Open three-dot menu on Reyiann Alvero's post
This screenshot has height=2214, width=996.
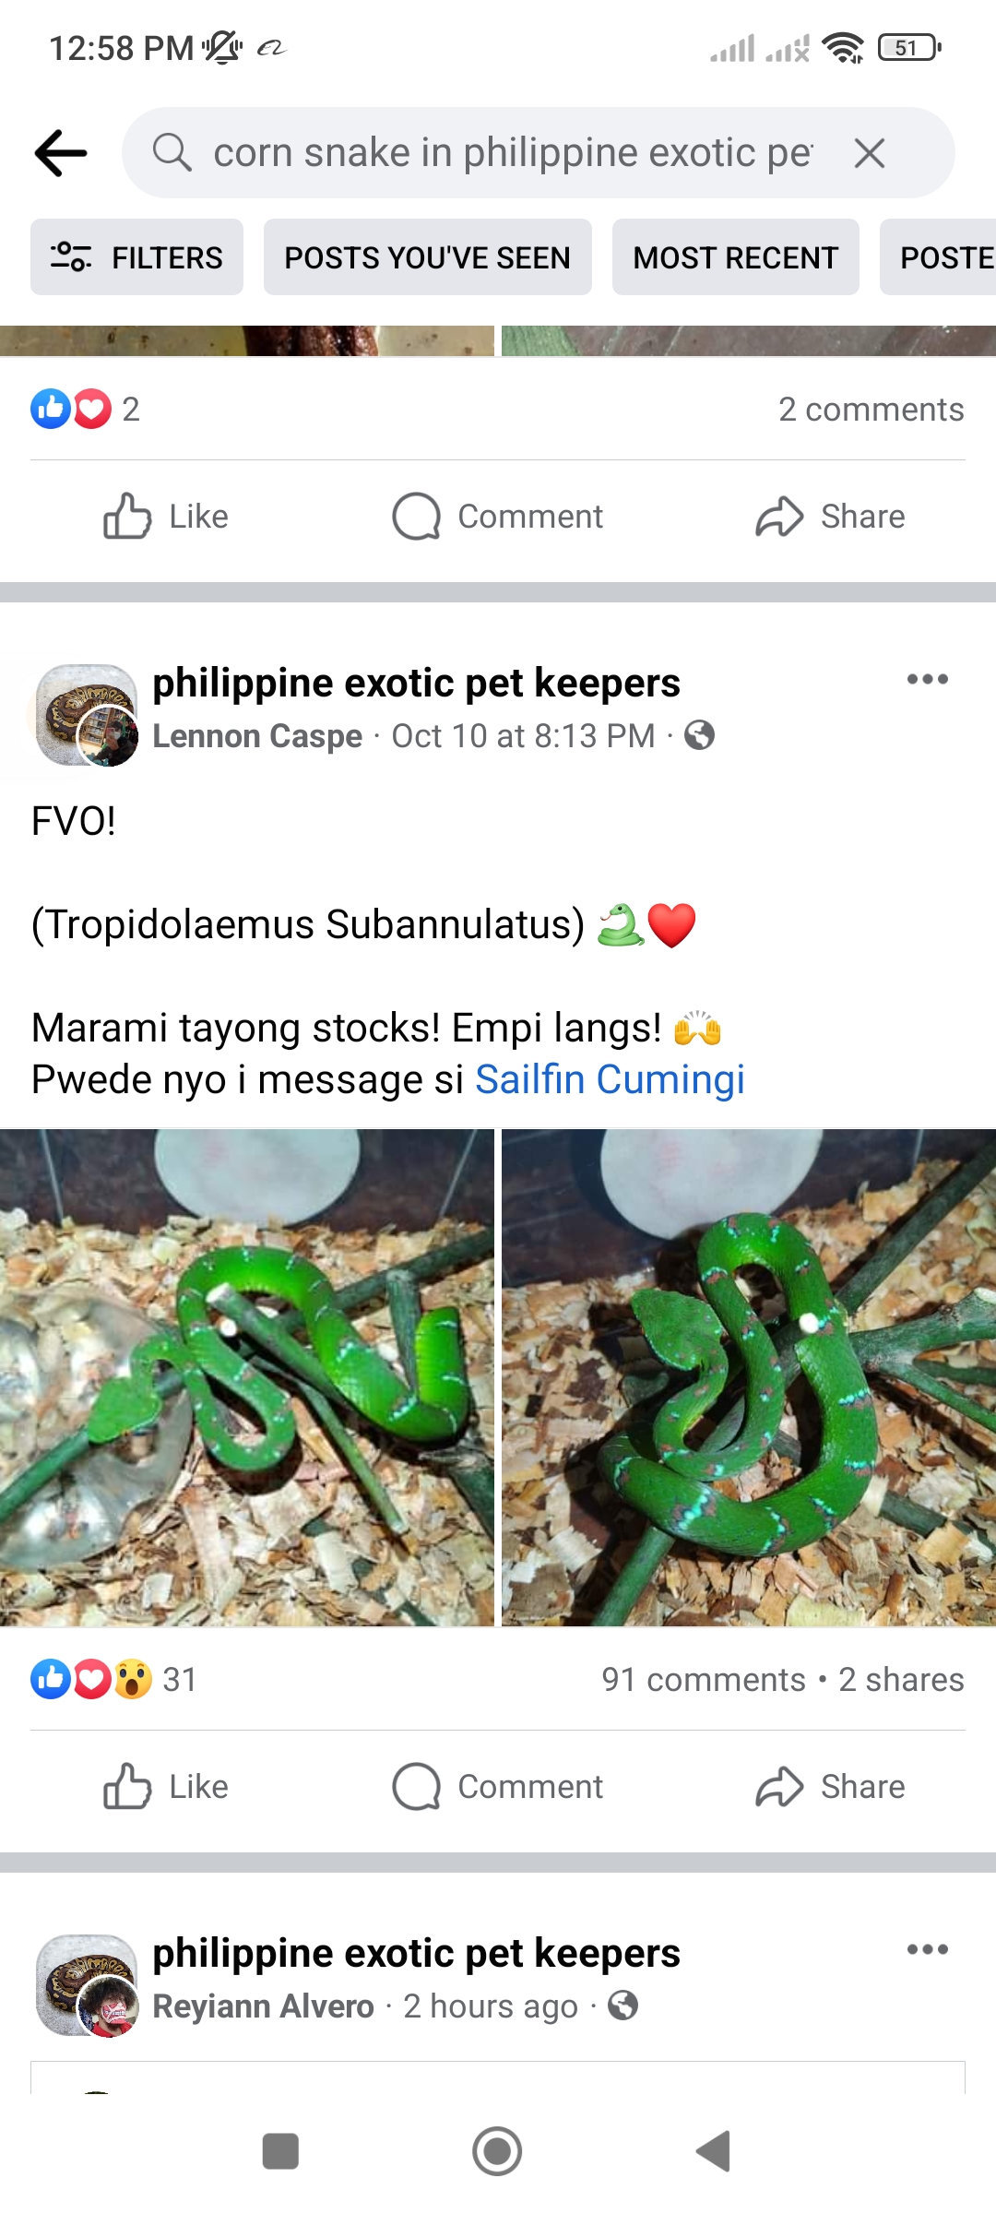pyautogui.click(x=927, y=1950)
